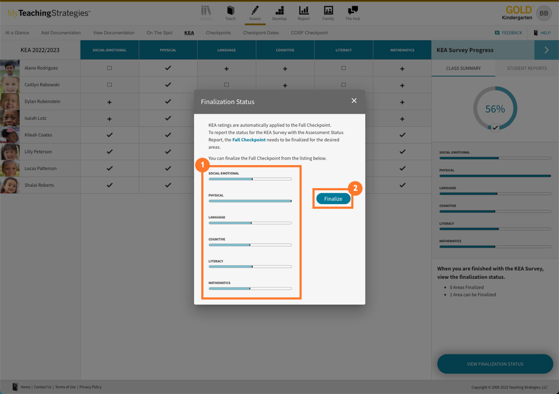559x394 pixels.
Task: Click the Assess pencil icon
Action: (x=254, y=11)
